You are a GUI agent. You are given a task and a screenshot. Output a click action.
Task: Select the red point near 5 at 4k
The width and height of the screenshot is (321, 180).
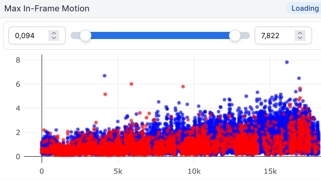[x=105, y=94]
